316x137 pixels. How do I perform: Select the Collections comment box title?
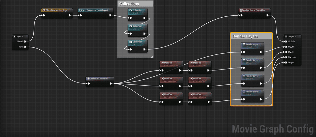[x=129, y=4]
